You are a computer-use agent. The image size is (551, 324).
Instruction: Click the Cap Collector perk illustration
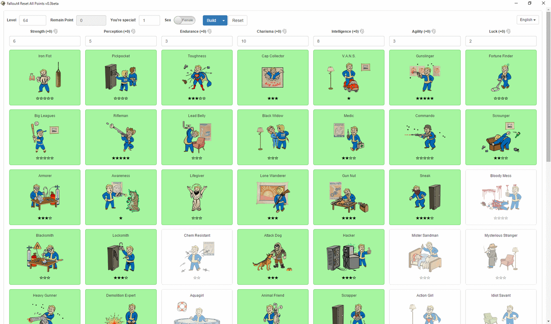273,77
